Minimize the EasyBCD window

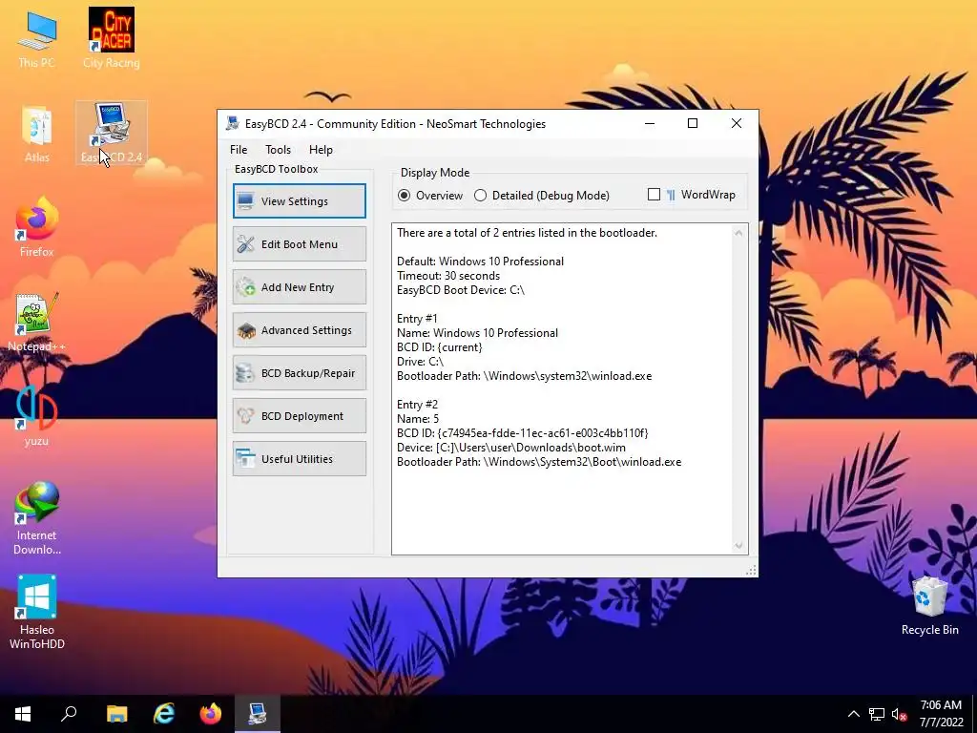650,123
